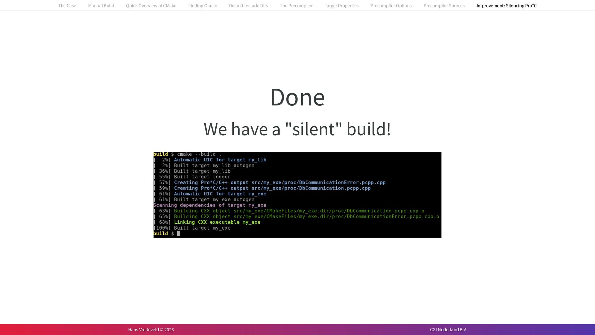
Task: Click the '[100%] Built target my_exe' line
Action: click(x=192, y=228)
